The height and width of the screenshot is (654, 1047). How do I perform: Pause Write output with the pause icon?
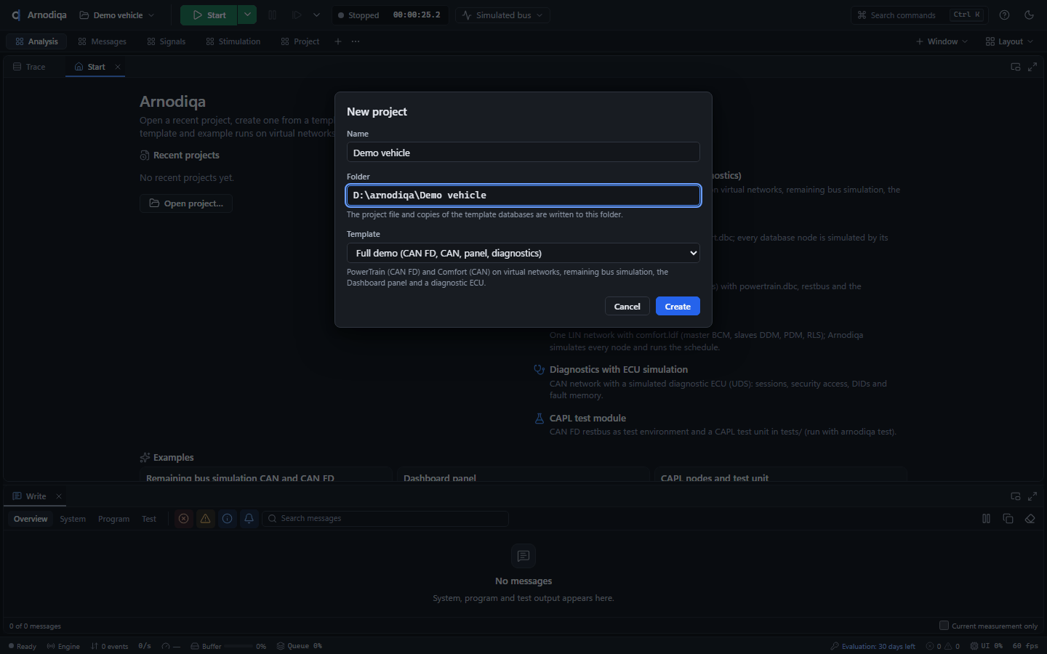[x=986, y=519]
